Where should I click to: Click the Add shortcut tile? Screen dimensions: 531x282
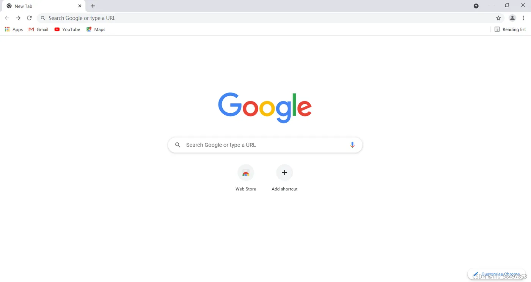tap(284, 178)
